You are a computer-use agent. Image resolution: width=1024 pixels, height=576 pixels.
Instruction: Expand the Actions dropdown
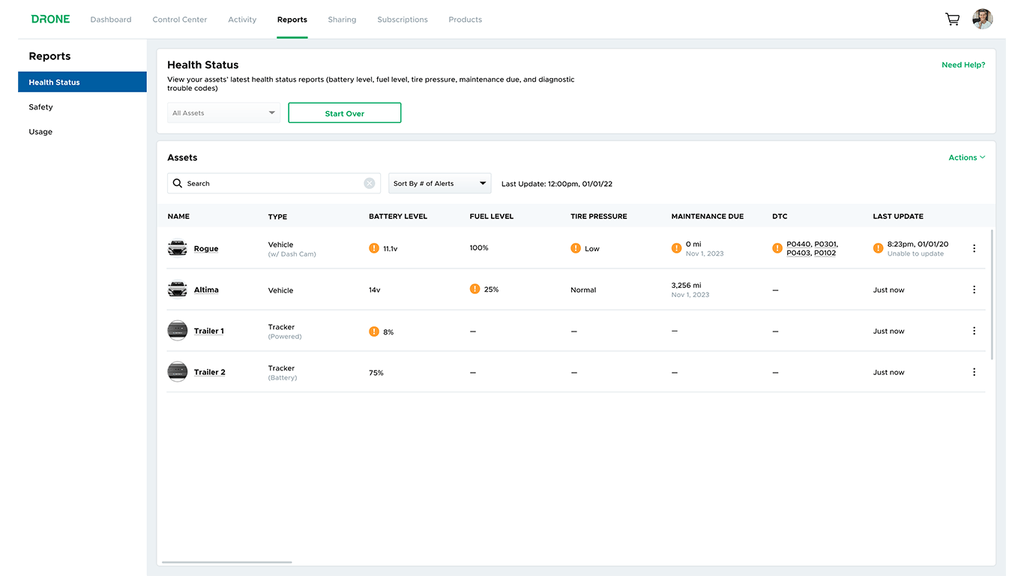(x=966, y=157)
